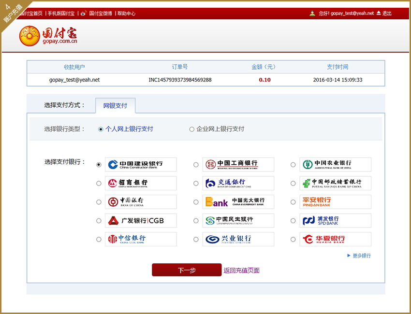Click the 下一步 button
Screen dimensions: 411x314
pyautogui.click(x=187, y=270)
